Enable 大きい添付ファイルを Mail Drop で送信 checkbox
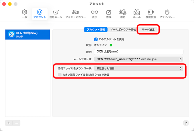The height and width of the screenshot is (131, 194). (60, 75)
